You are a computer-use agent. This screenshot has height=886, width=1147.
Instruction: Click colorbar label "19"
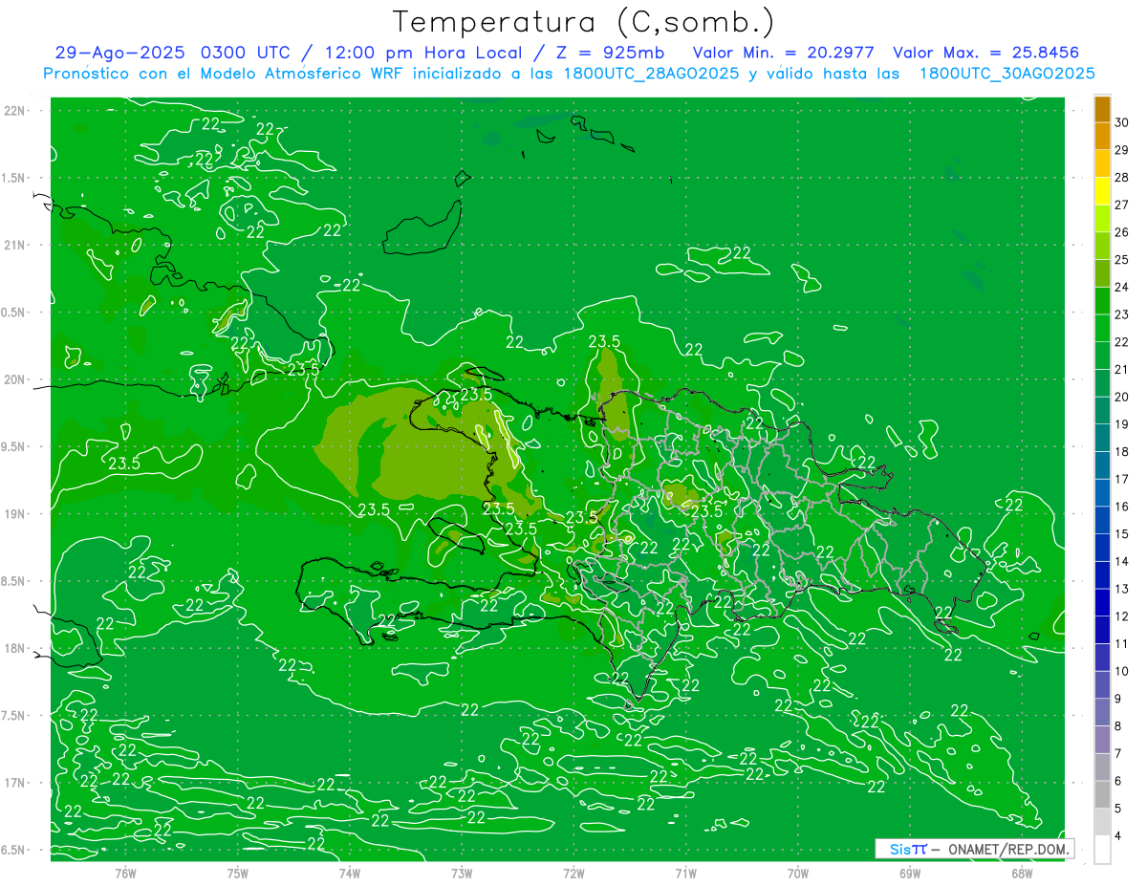(x=1122, y=424)
